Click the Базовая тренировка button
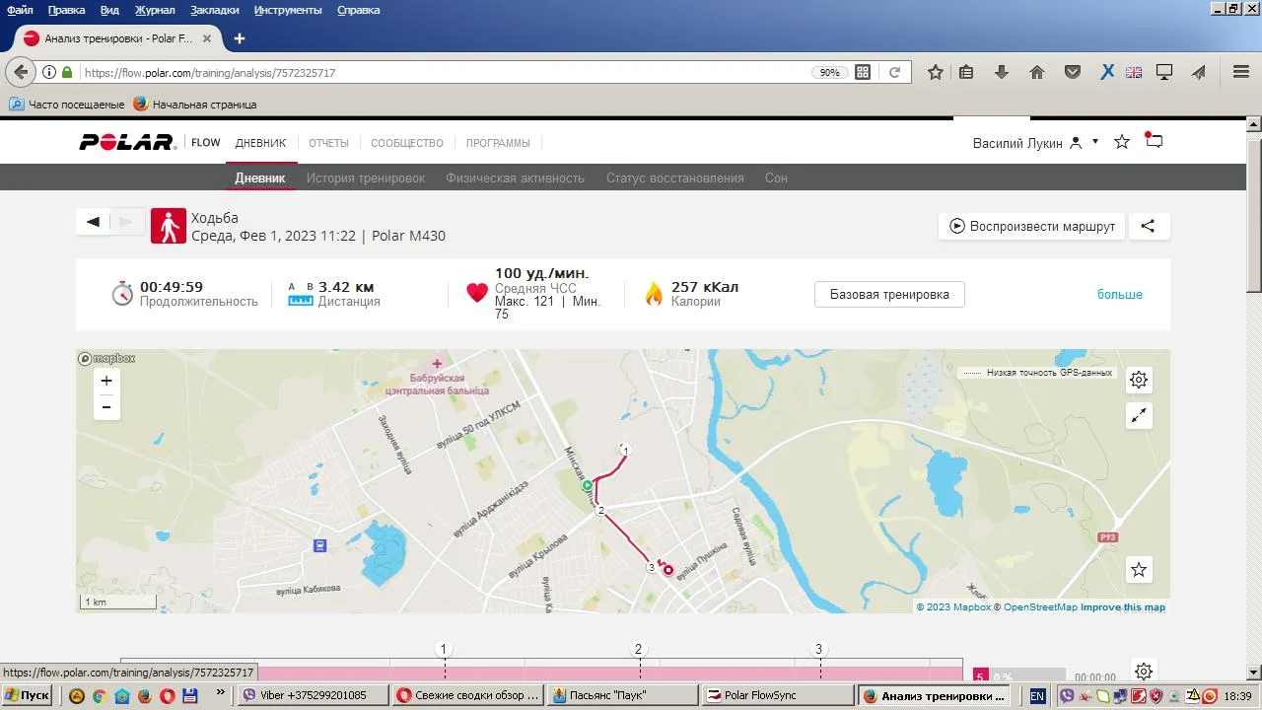The width and height of the screenshot is (1262, 710). 888,295
